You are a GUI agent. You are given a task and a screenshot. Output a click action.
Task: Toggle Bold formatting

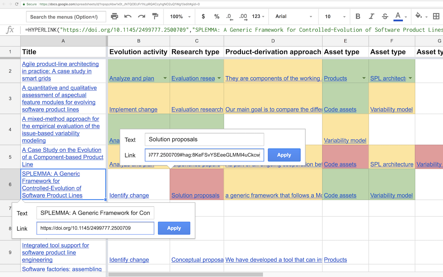pyautogui.click(x=358, y=16)
